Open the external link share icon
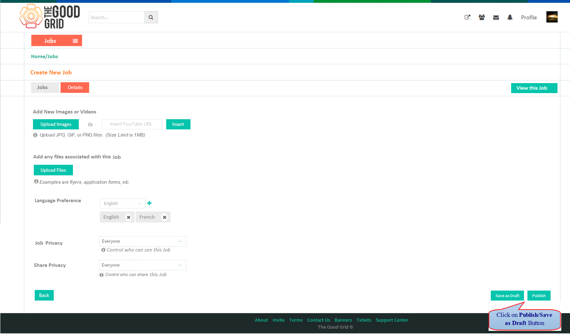The image size is (570, 334). (x=467, y=17)
